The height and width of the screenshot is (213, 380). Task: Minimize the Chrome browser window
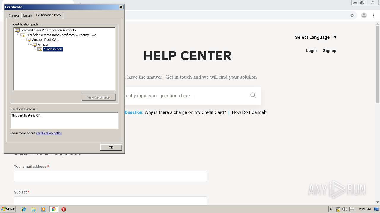click(355, 2)
